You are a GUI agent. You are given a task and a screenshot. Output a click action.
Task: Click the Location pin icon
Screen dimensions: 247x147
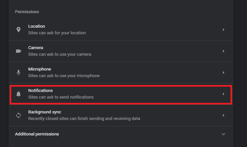[x=19, y=30]
